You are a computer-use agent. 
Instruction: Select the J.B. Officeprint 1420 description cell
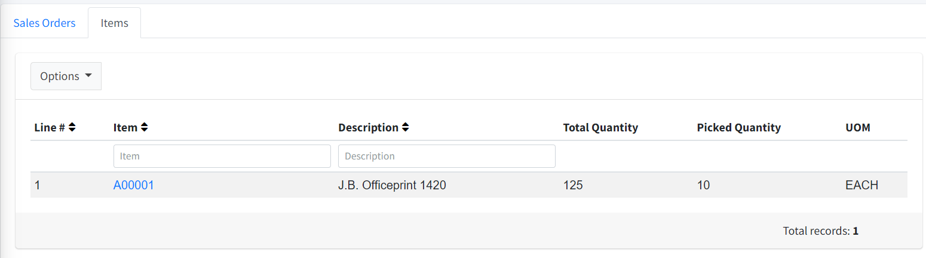pos(392,185)
